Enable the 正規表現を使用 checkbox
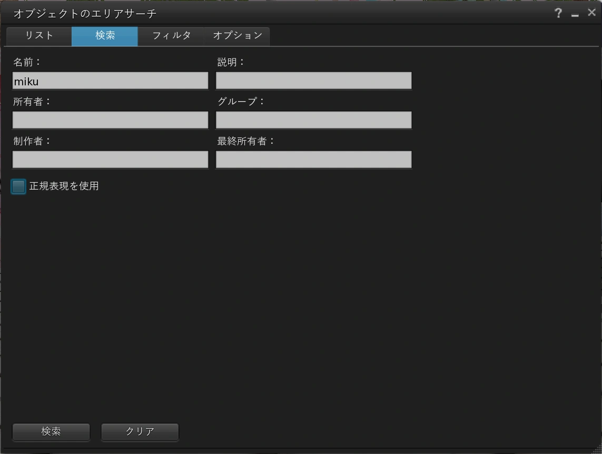The height and width of the screenshot is (454, 602). click(x=18, y=186)
